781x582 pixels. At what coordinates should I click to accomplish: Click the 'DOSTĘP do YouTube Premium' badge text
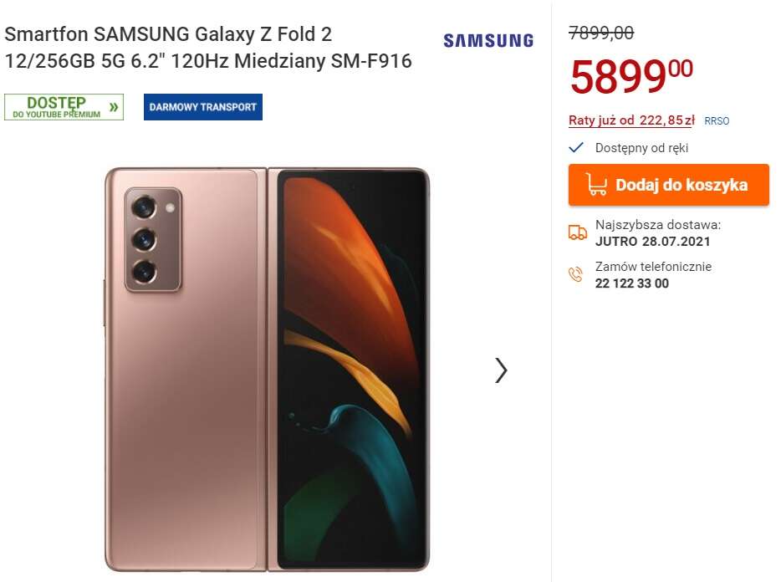(x=56, y=107)
